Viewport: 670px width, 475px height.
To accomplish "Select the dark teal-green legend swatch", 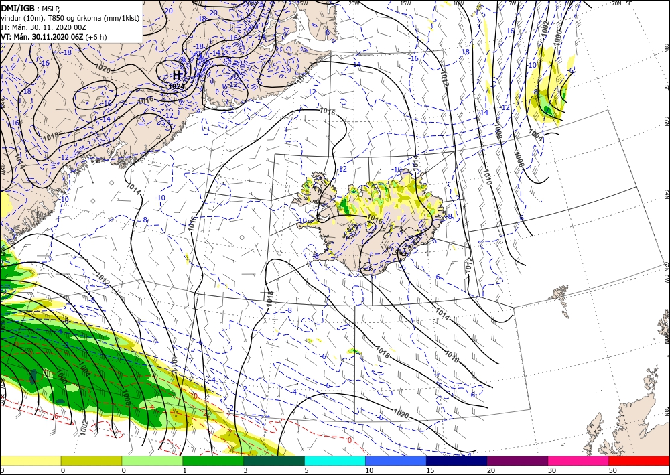I will click(274, 460).
